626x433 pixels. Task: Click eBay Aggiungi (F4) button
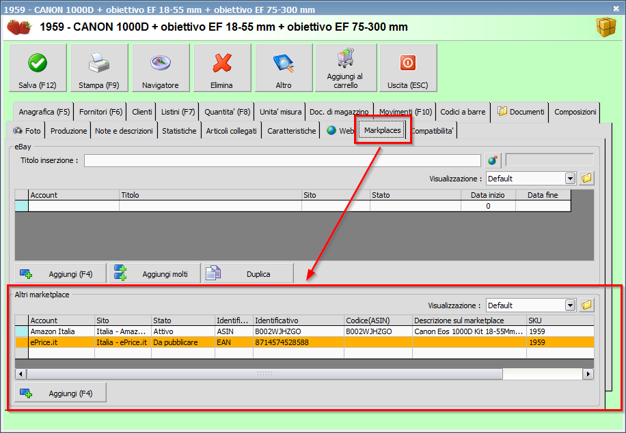(61, 273)
